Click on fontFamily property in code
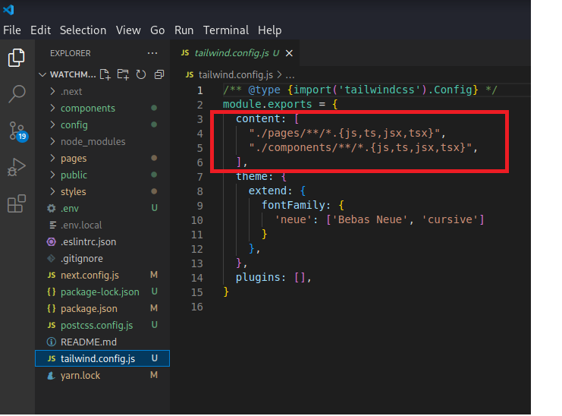 pyautogui.click(x=293, y=205)
